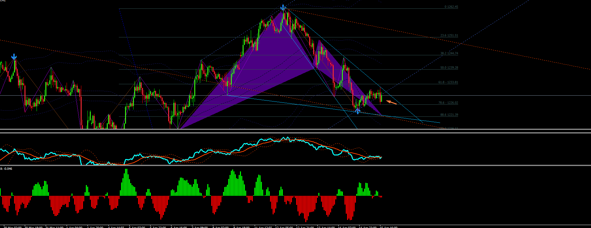Screen dimensions: 591x228
Task: Select the blue down-arrow marker at the chart peak
Action: coord(283,8)
